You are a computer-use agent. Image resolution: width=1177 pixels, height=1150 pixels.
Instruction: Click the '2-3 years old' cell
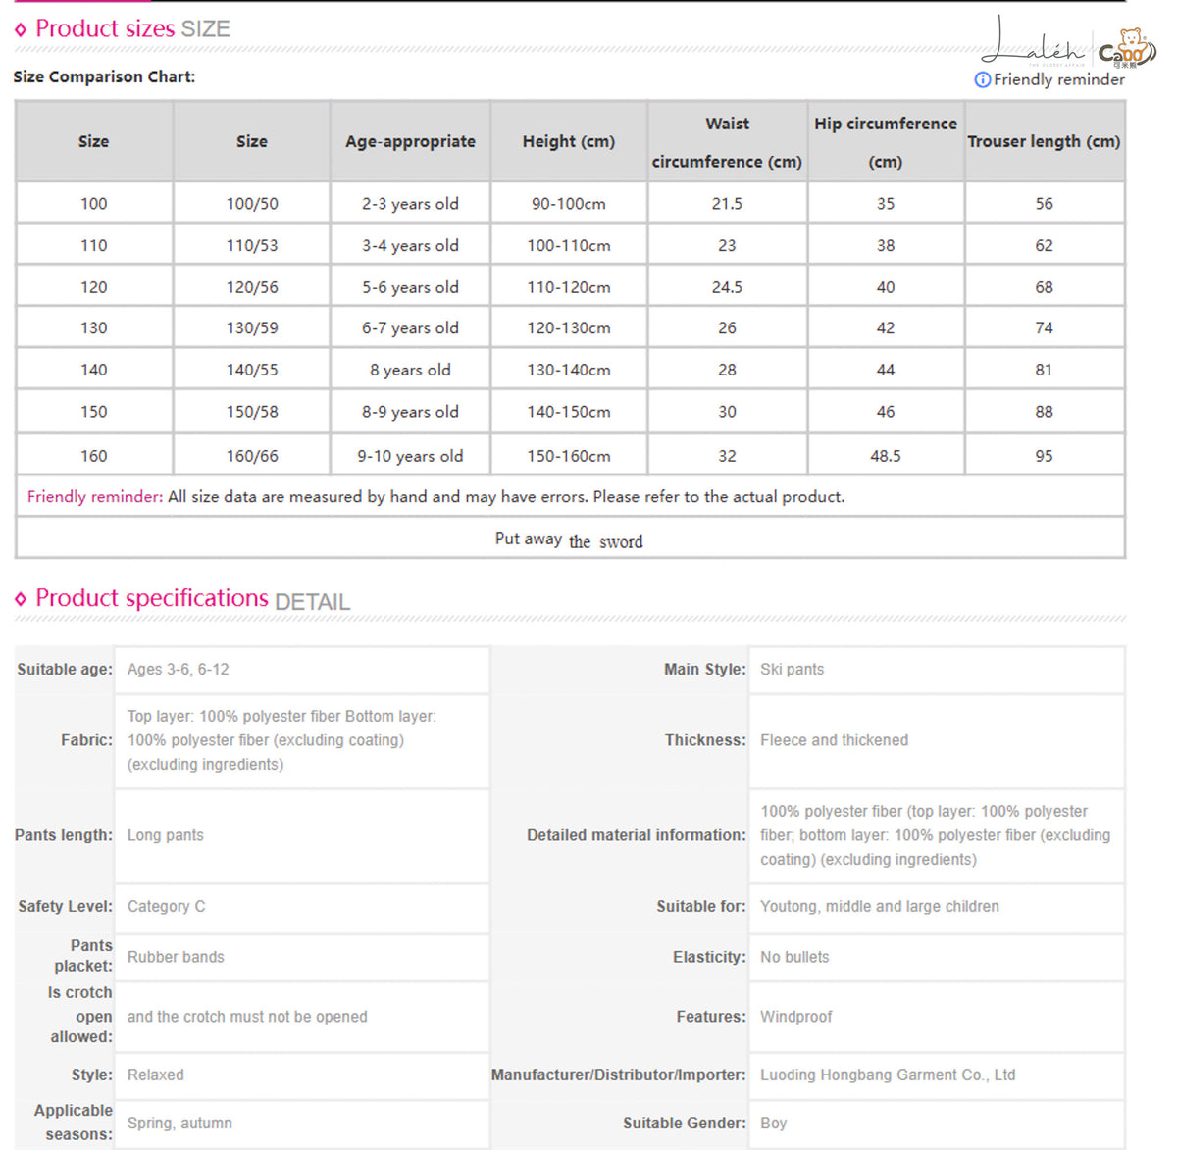(410, 204)
